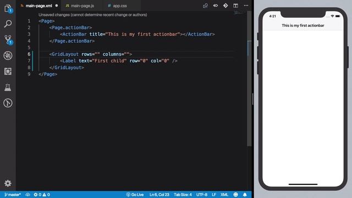Click the open changes icon in editor toolbar

tap(205, 5)
